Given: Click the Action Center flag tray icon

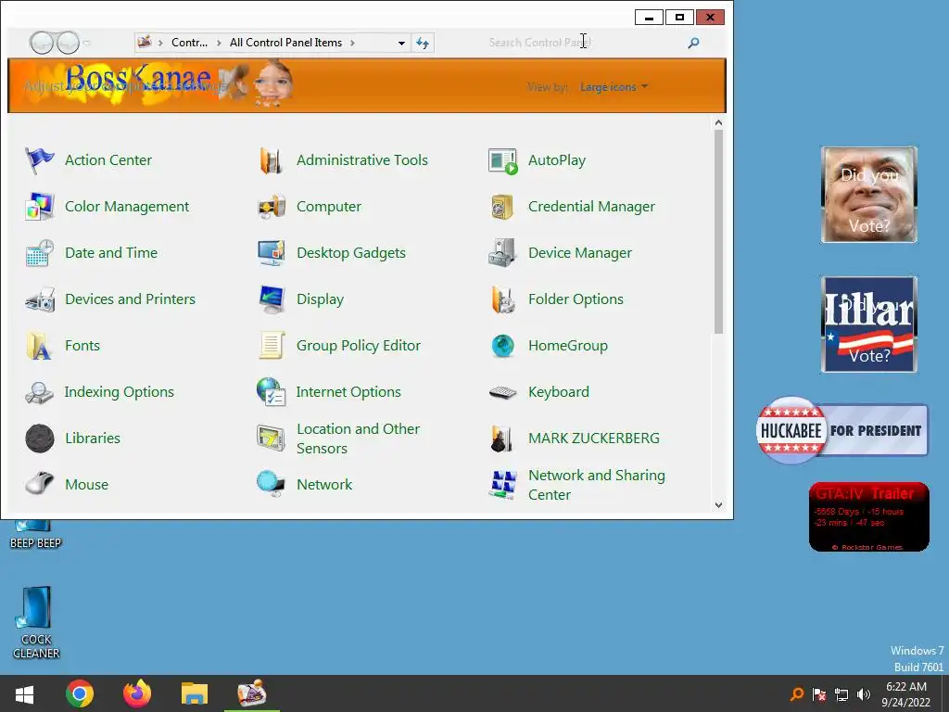Looking at the screenshot, I should 819,694.
